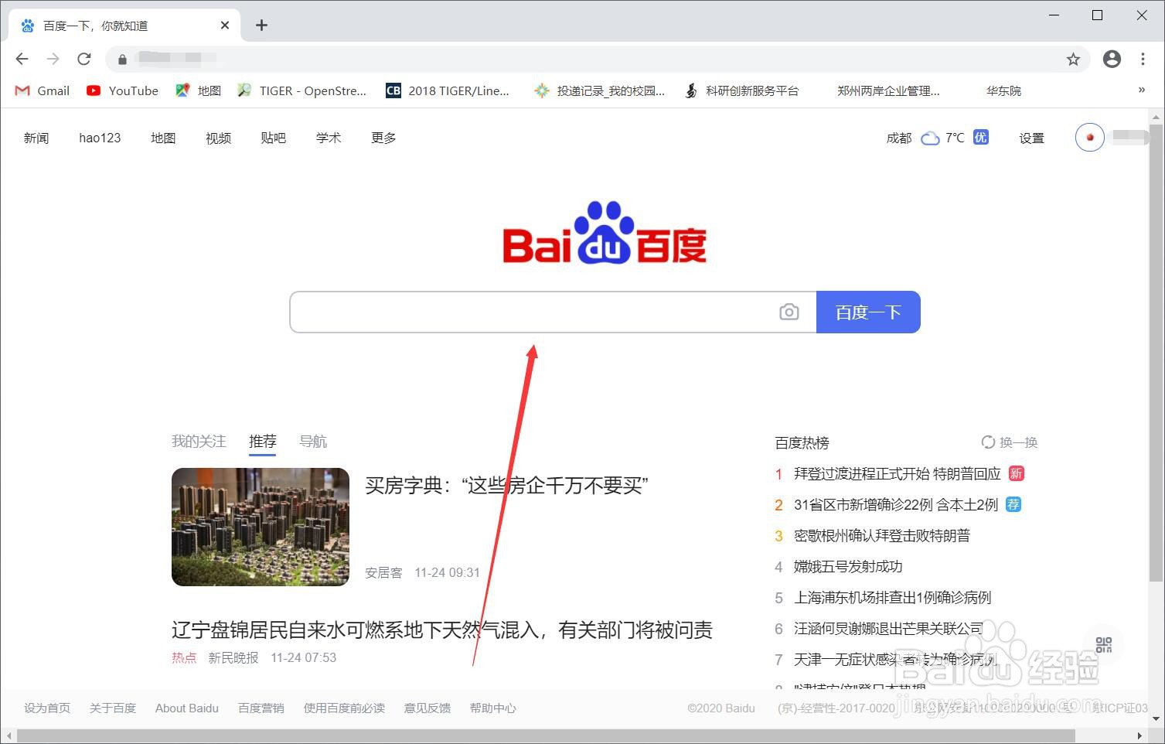Click the weather cloud icon near 成都

tap(929, 138)
